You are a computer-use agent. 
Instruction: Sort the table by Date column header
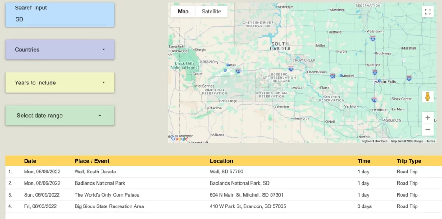tap(30, 161)
